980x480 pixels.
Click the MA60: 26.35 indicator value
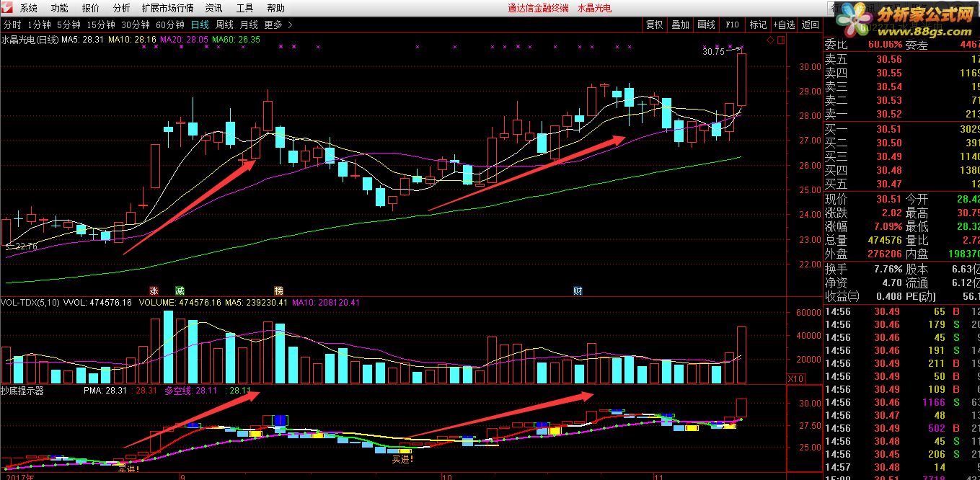[x=236, y=40]
